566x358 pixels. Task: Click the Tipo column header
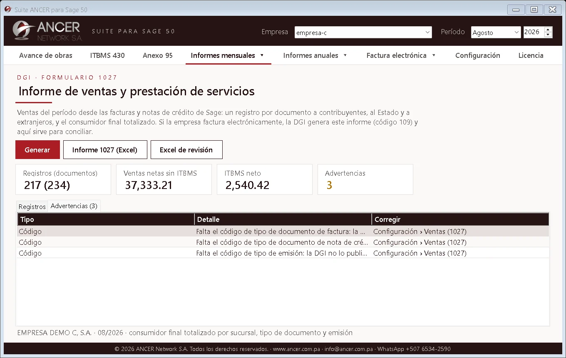[x=106, y=219]
